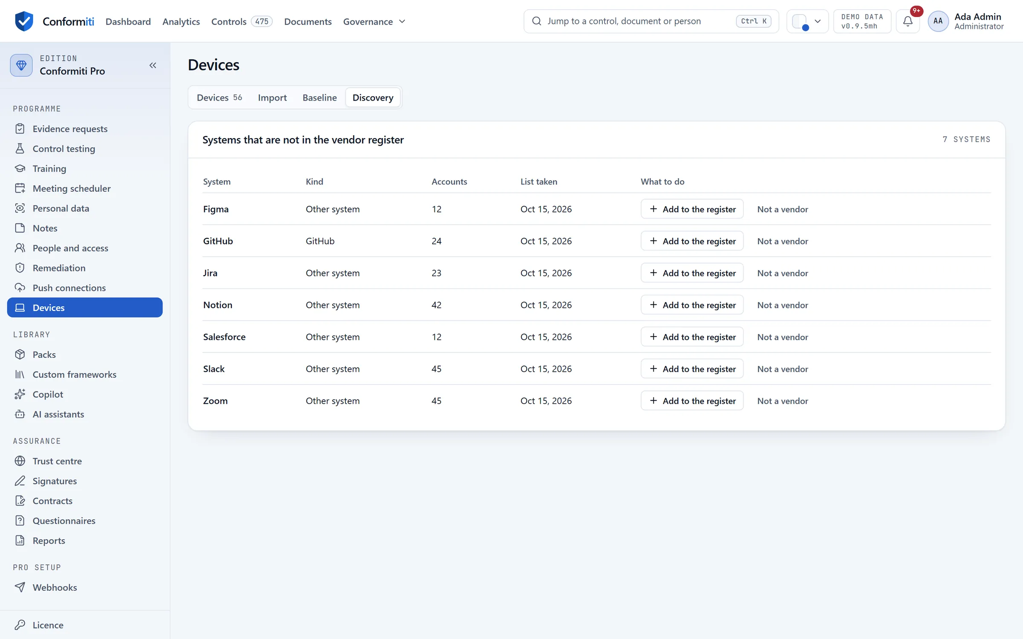Click the Conformiti Pro diamond edition icon
The height and width of the screenshot is (639, 1023).
[x=21, y=65]
